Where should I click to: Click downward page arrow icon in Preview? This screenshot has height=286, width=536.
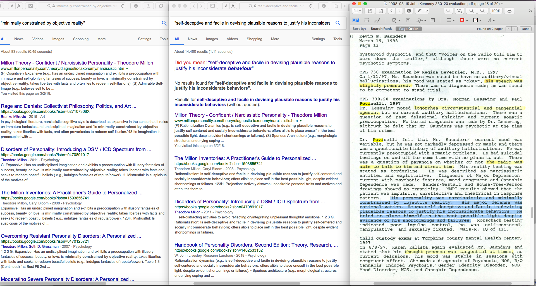point(381,11)
